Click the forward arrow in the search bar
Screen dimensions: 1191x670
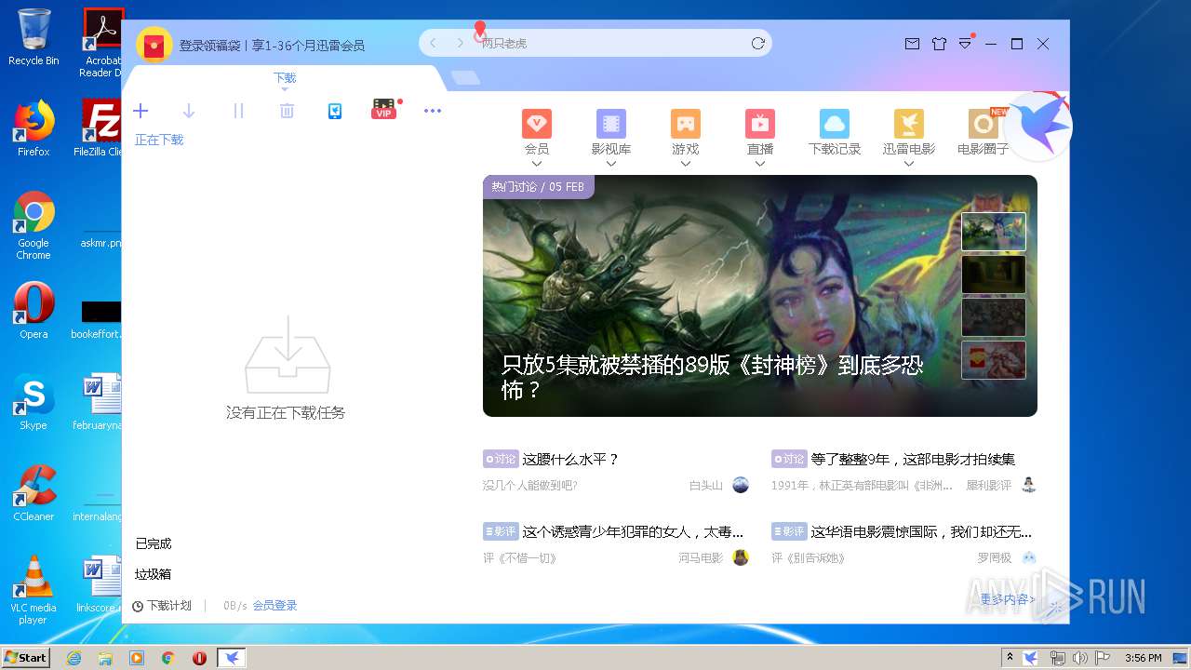pos(460,44)
